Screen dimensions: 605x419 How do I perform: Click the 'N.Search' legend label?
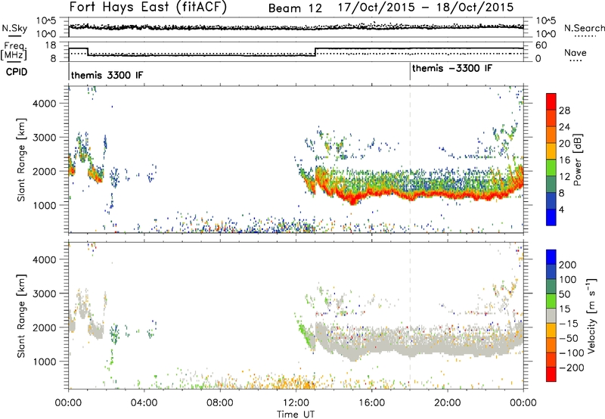pos(584,28)
